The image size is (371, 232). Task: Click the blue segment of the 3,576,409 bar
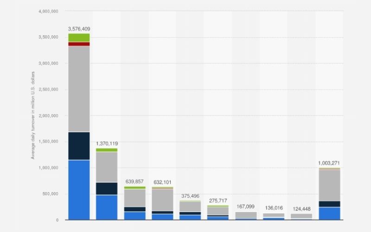click(x=79, y=189)
